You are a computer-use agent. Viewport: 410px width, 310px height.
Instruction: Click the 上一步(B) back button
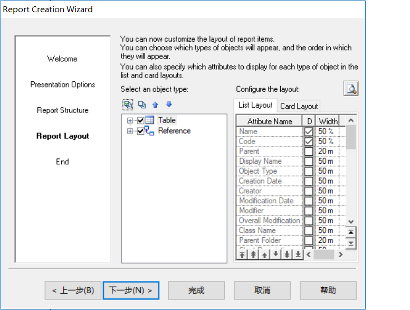click(x=73, y=290)
